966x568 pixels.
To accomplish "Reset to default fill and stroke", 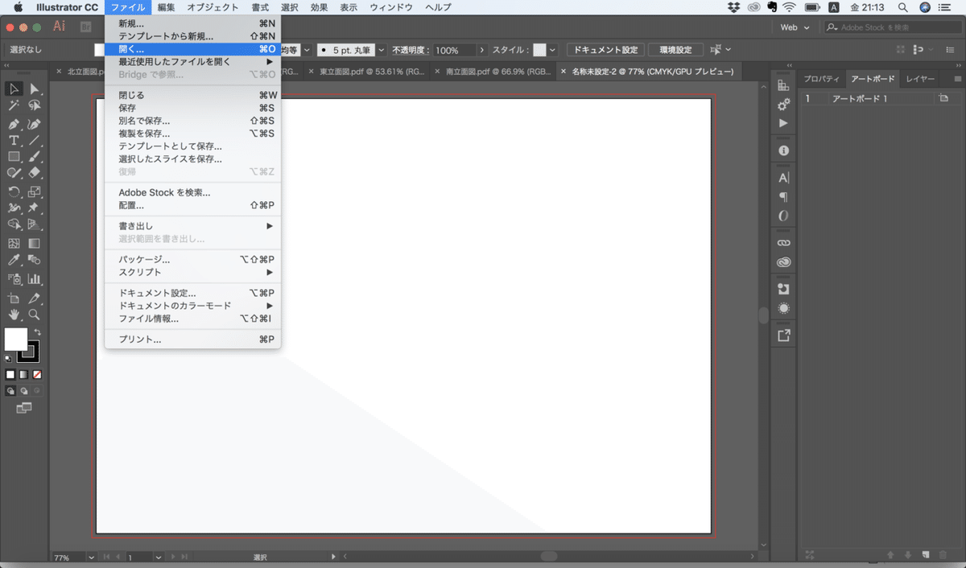I will pyautogui.click(x=8, y=359).
